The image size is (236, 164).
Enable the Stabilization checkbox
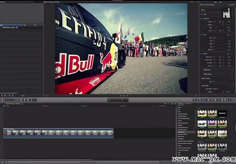(x=202, y=70)
